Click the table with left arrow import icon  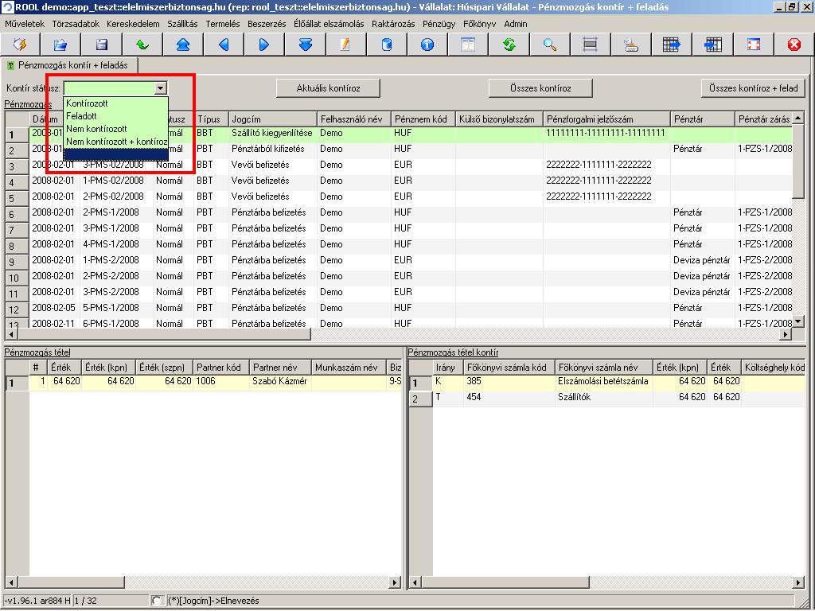point(712,45)
